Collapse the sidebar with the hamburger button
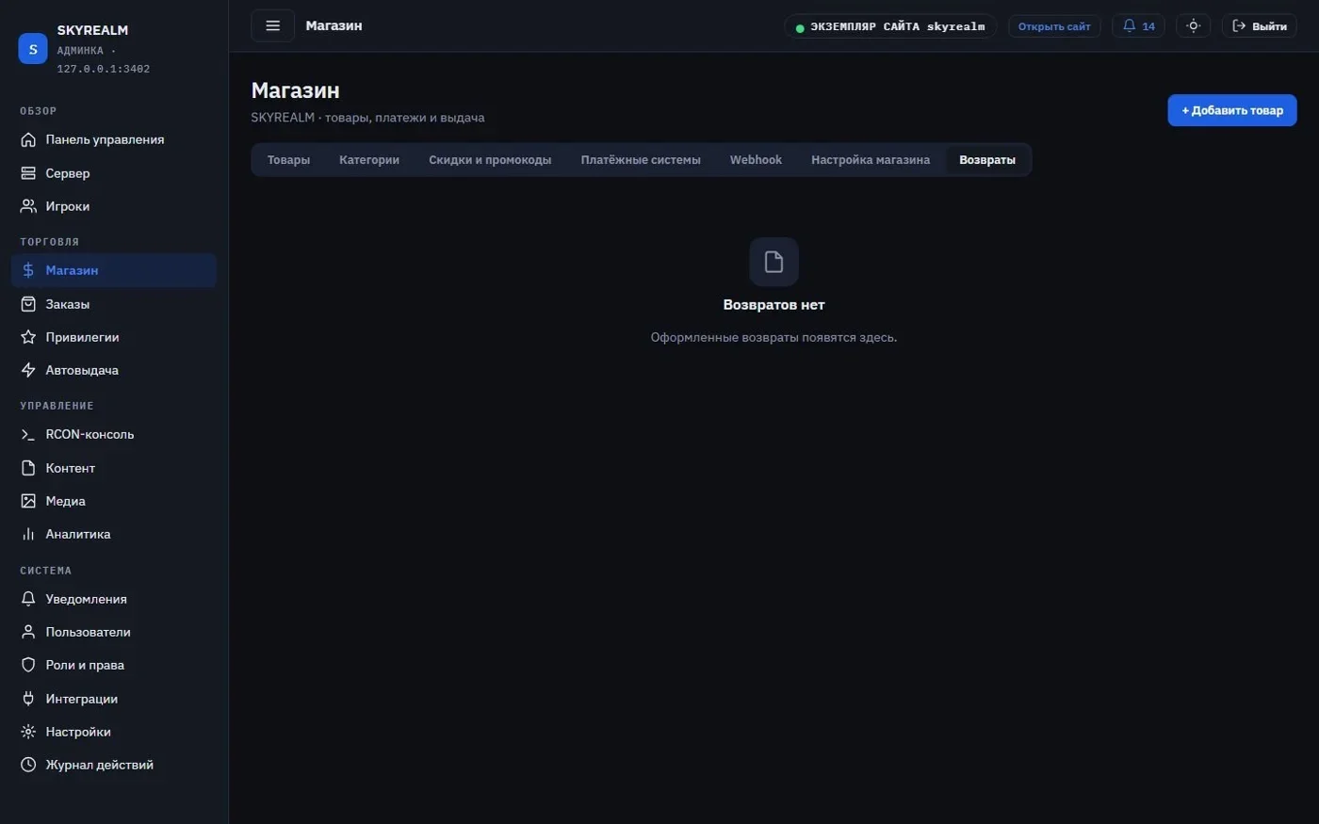1319x824 pixels. 273,26
